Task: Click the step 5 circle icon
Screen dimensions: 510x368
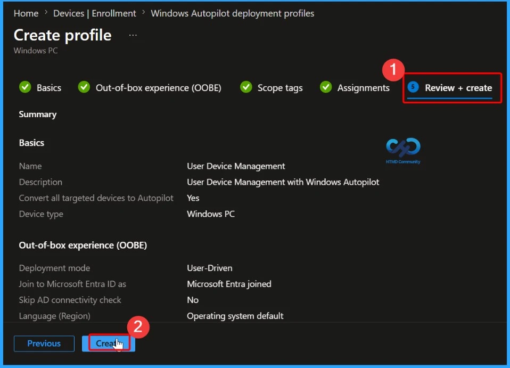Action: pos(413,87)
